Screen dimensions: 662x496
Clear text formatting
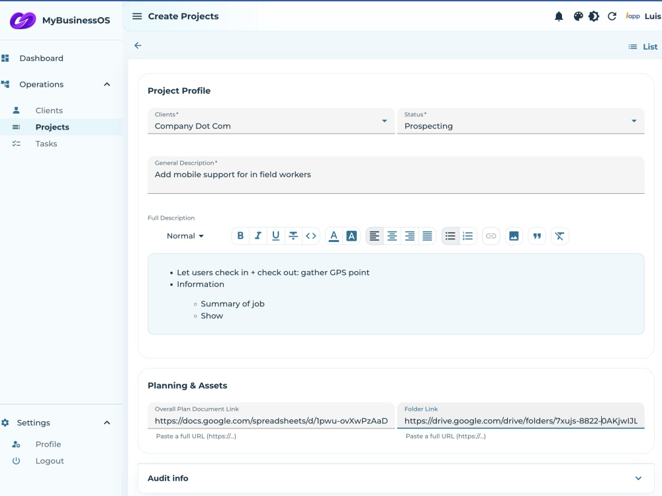pos(560,236)
